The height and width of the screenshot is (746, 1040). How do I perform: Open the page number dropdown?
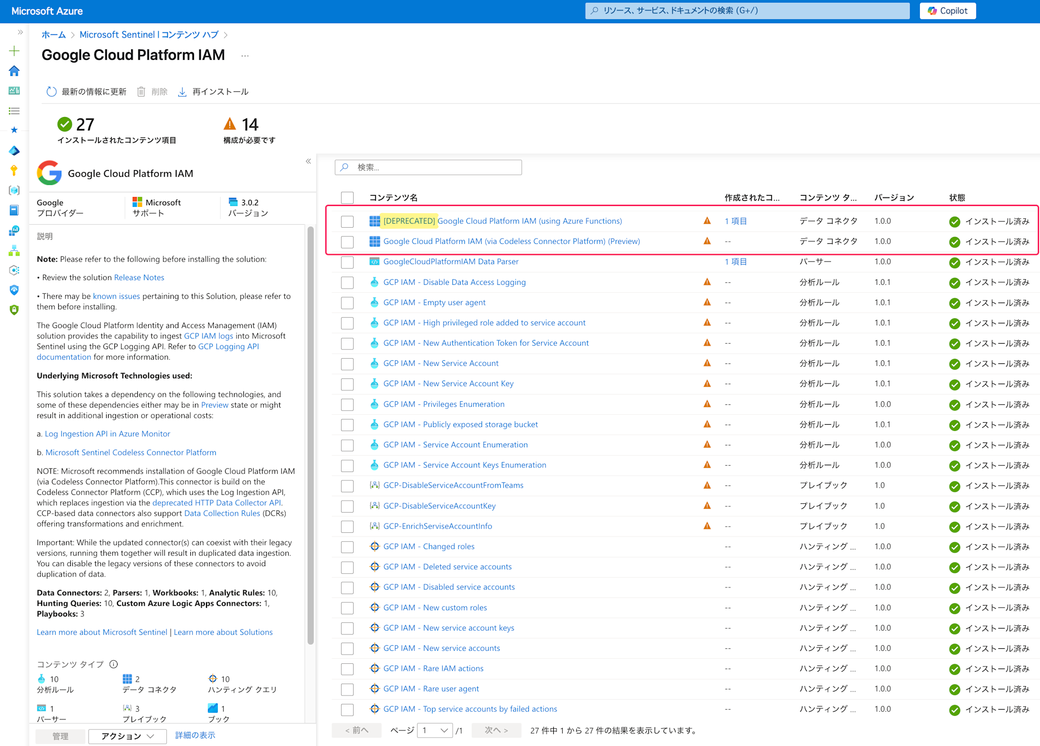(435, 730)
